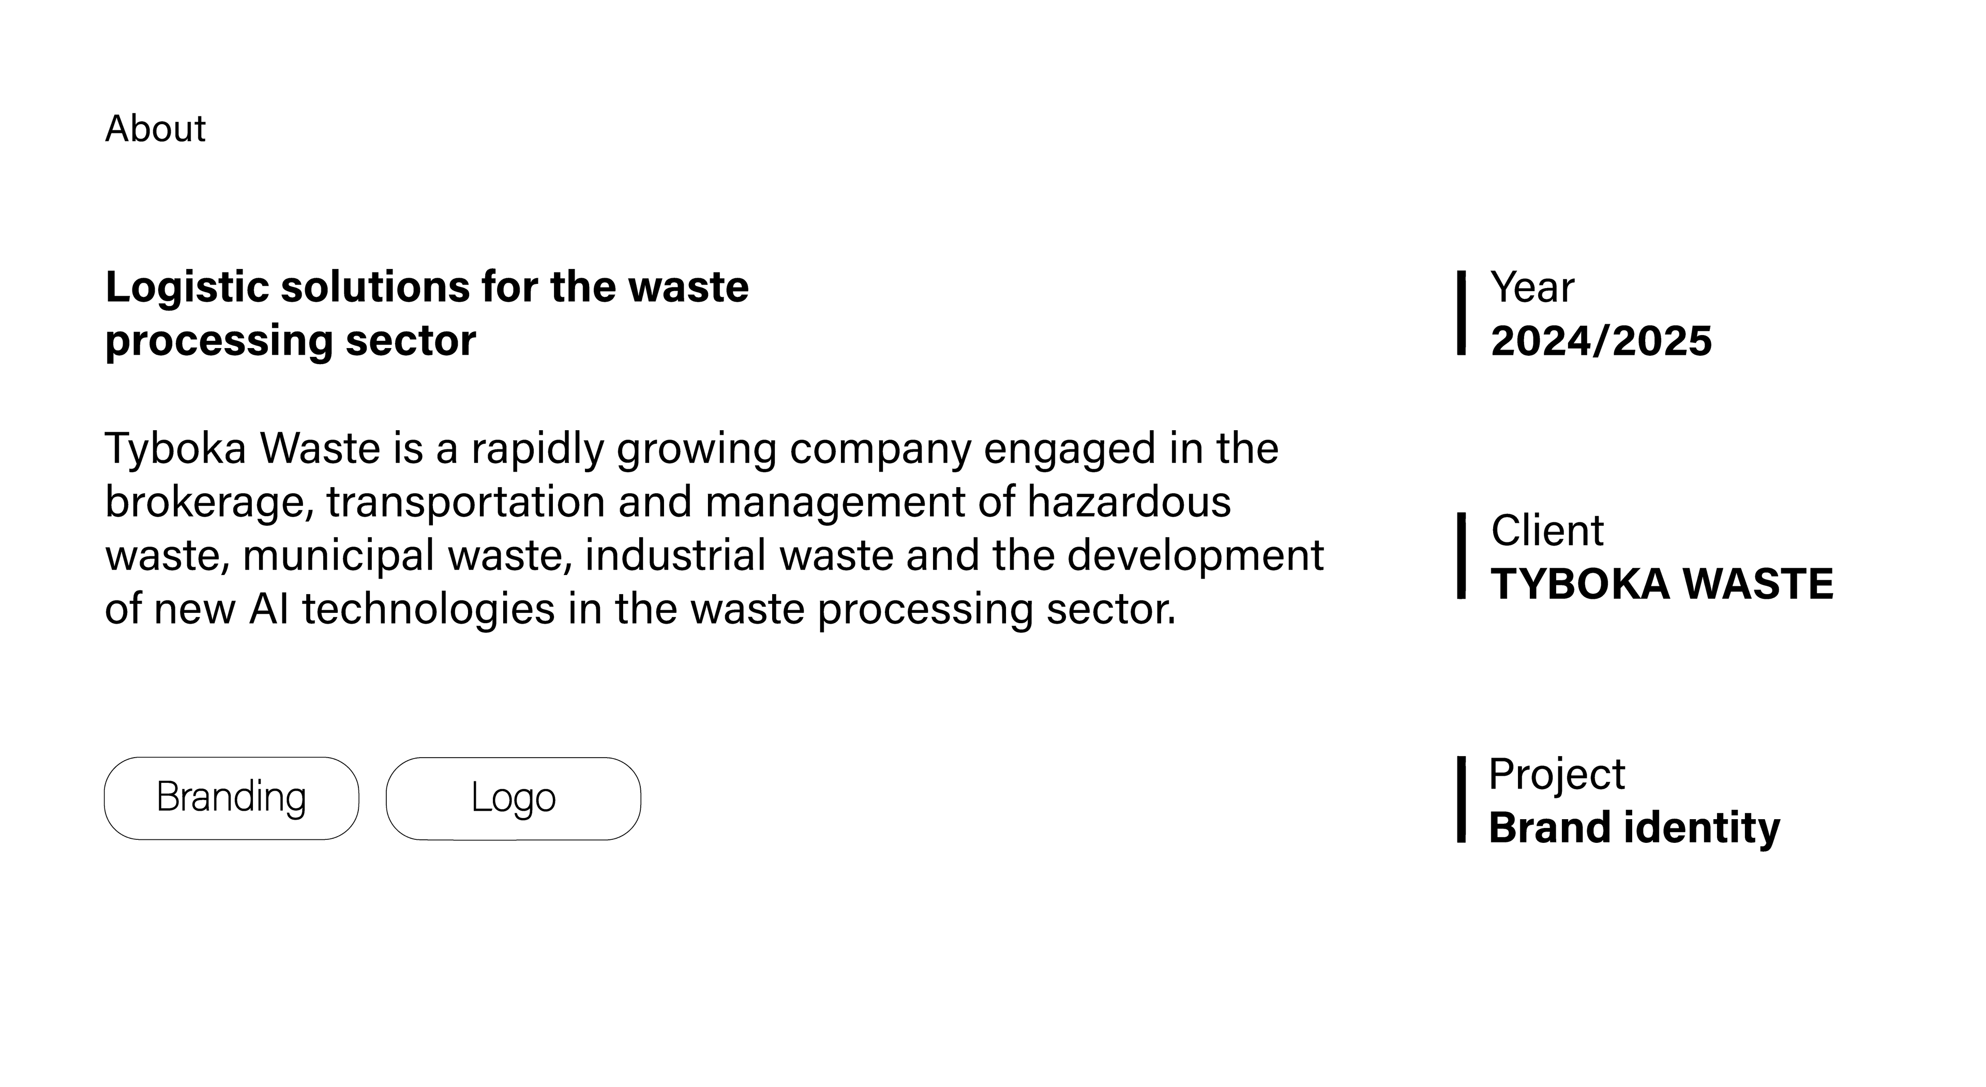The width and height of the screenshot is (1986, 1087).
Task: Click the 2024/2025 year value
Action: pyautogui.click(x=1601, y=341)
